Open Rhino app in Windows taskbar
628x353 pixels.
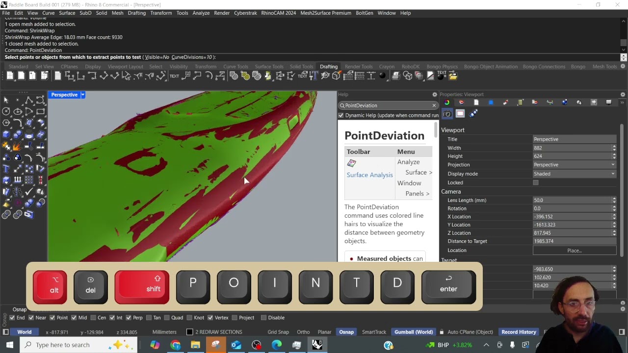(317, 345)
